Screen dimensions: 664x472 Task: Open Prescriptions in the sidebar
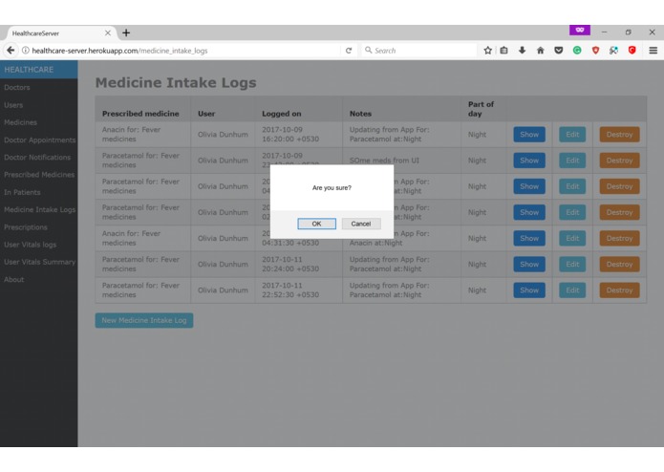pyautogui.click(x=26, y=226)
